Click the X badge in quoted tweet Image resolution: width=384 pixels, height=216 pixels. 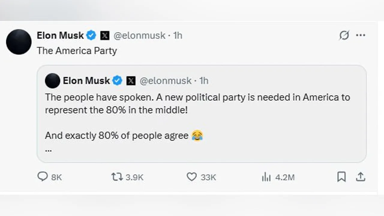pyautogui.click(x=131, y=81)
